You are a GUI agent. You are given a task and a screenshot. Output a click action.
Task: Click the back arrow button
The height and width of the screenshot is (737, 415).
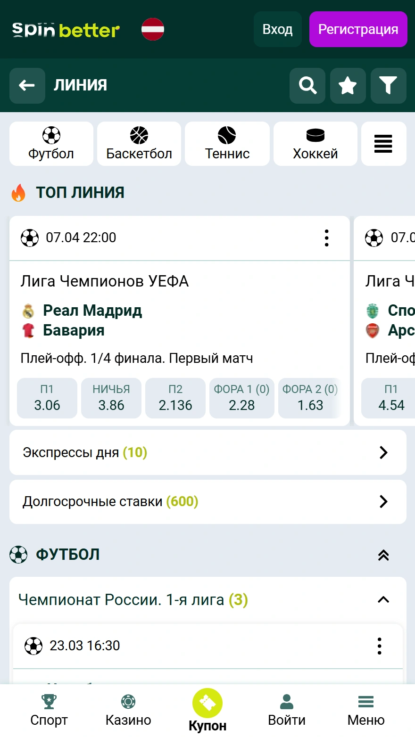27,85
